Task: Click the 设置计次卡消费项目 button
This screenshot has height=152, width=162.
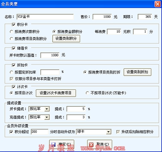Action: coord(56,93)
